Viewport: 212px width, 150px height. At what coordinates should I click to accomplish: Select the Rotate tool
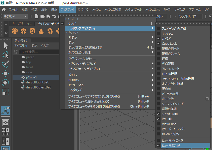tap(6, 83)
